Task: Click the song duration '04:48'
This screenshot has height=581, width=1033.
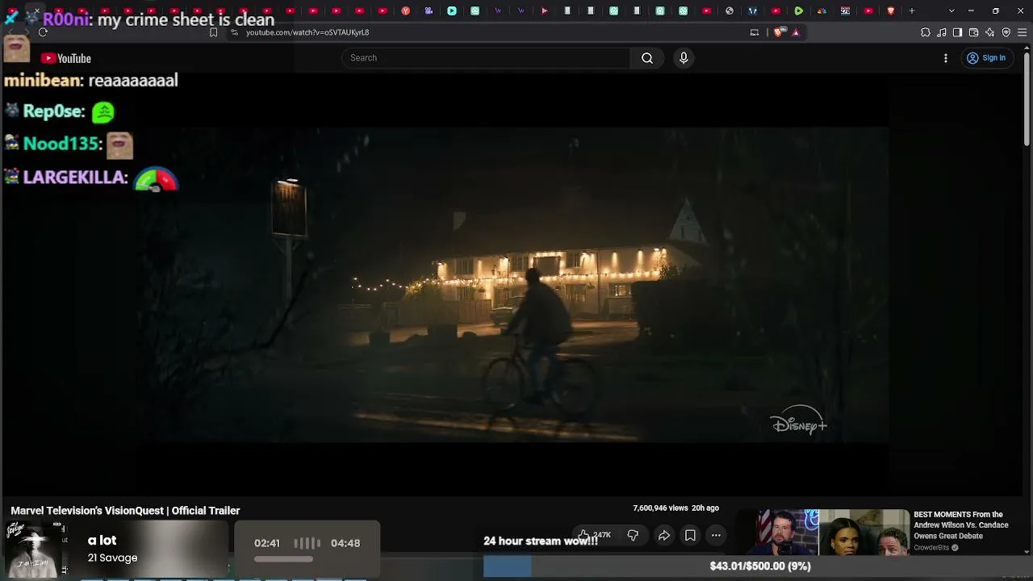Action: (x=345, y=543)
